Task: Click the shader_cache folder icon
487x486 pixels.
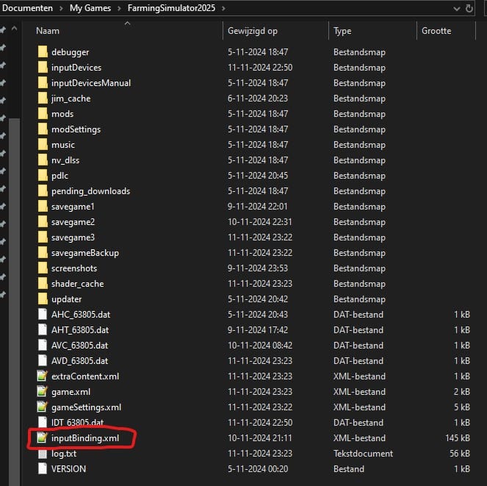Action: [43, 284]
